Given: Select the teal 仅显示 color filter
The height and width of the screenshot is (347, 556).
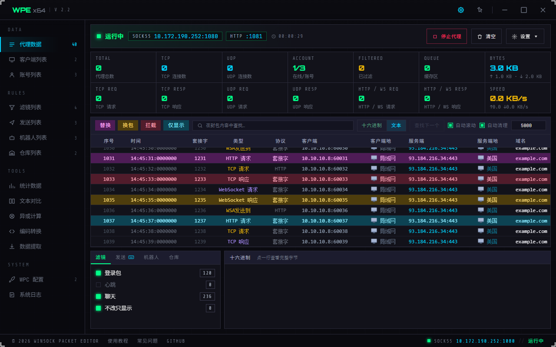Looking at the screenshot, I should point(176,125).
